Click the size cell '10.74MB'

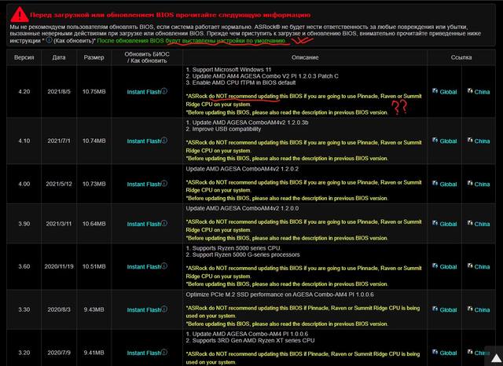coord(94,141)
